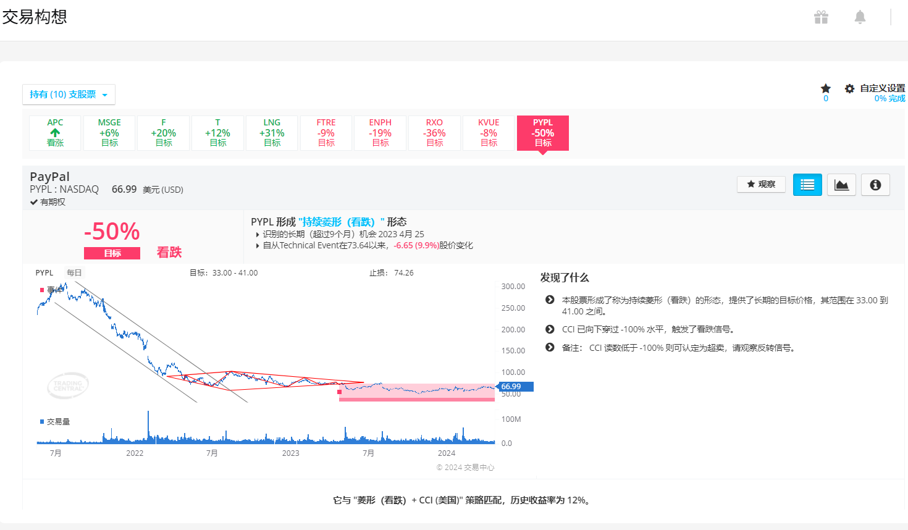
Task: Click the © 2024 交易中心 copyright text
Action: (x=465, y=468)
